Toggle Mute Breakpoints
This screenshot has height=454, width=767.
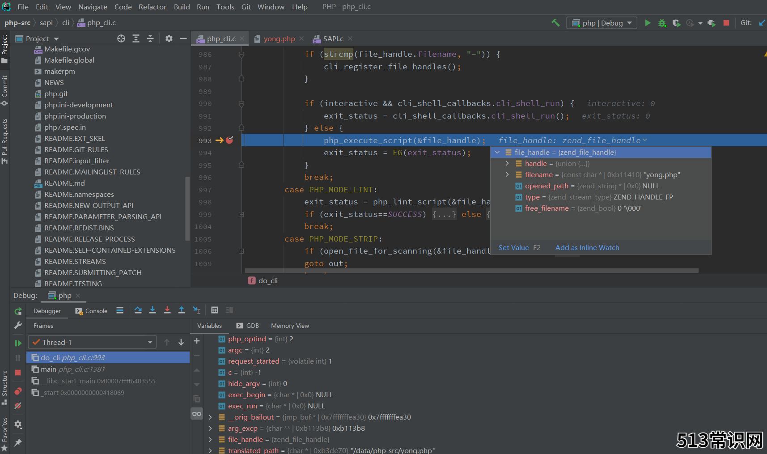18,406
